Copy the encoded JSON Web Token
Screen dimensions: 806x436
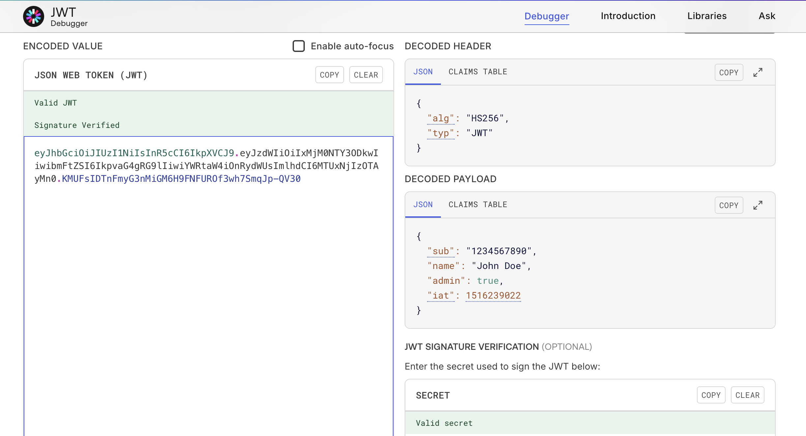(330, 75)
